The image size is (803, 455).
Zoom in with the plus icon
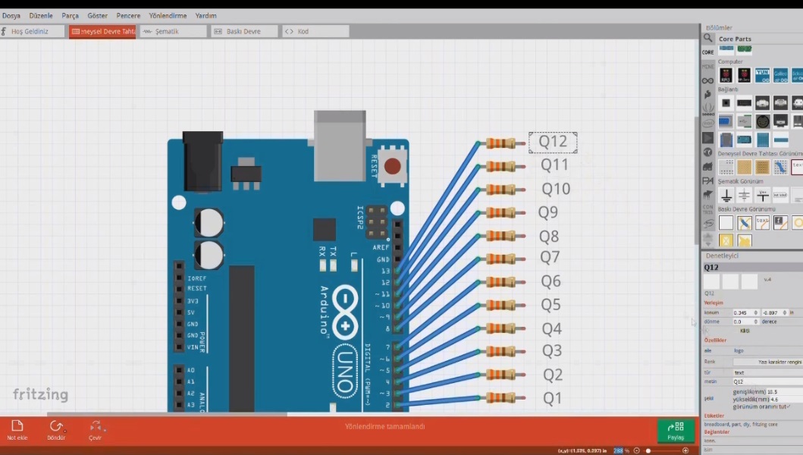[685, 450]
